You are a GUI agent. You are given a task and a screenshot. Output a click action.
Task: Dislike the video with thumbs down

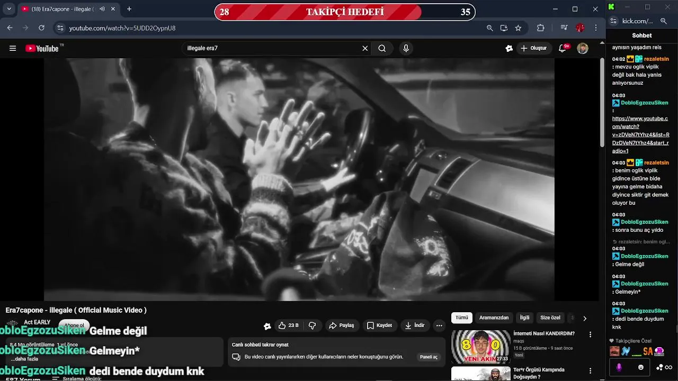point(312,325)
